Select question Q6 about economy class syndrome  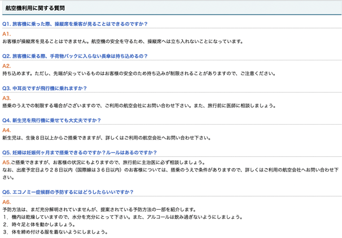click(68, 192)
